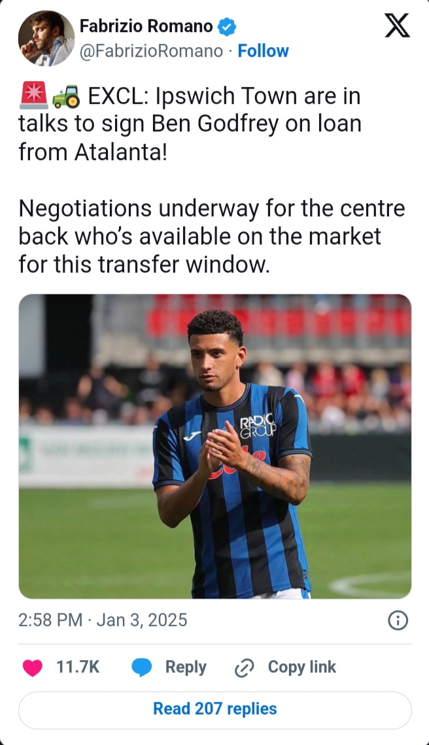Open Fabrizio Romano's profile avatar
429x745 pixels.
click(46, 38)
